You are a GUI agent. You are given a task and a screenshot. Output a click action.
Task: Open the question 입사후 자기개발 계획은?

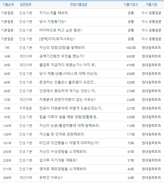[58, 160]
